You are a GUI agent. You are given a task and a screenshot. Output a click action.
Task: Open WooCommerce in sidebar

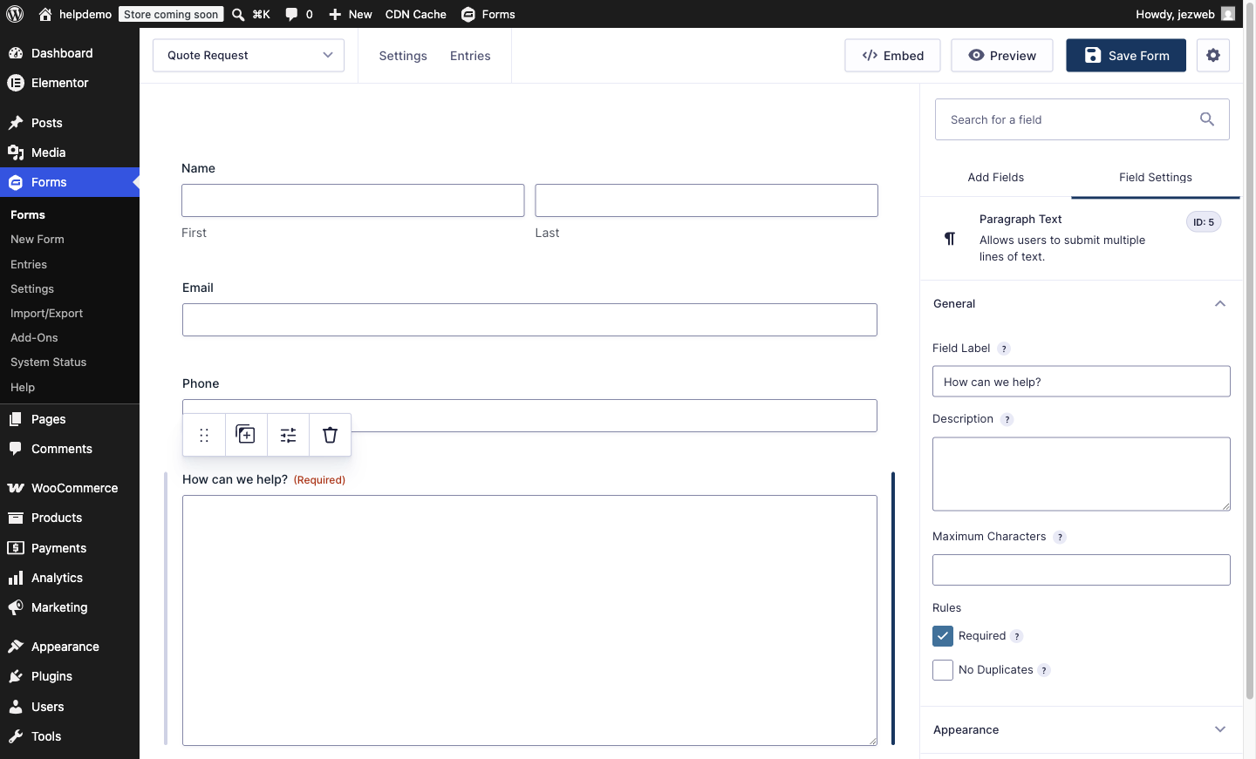click(70, 488)
